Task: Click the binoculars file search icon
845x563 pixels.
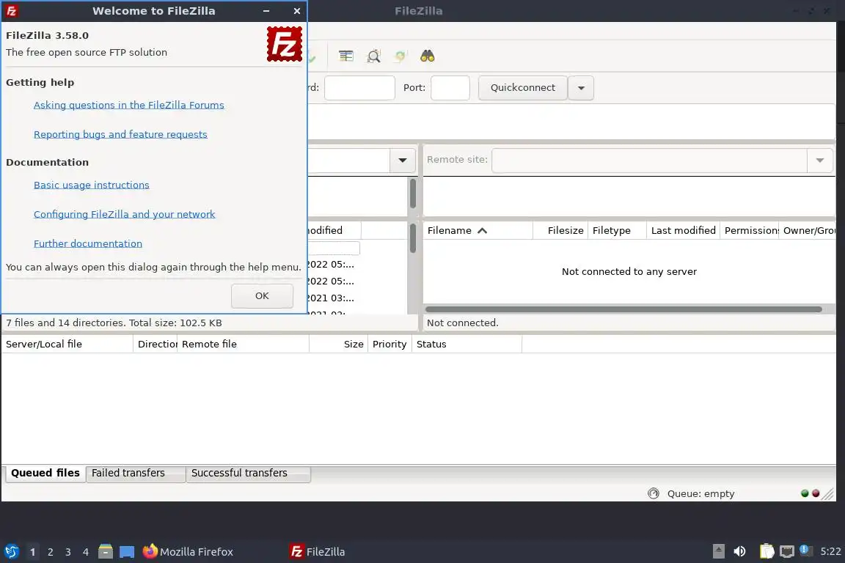Action: tap(428, 56)
